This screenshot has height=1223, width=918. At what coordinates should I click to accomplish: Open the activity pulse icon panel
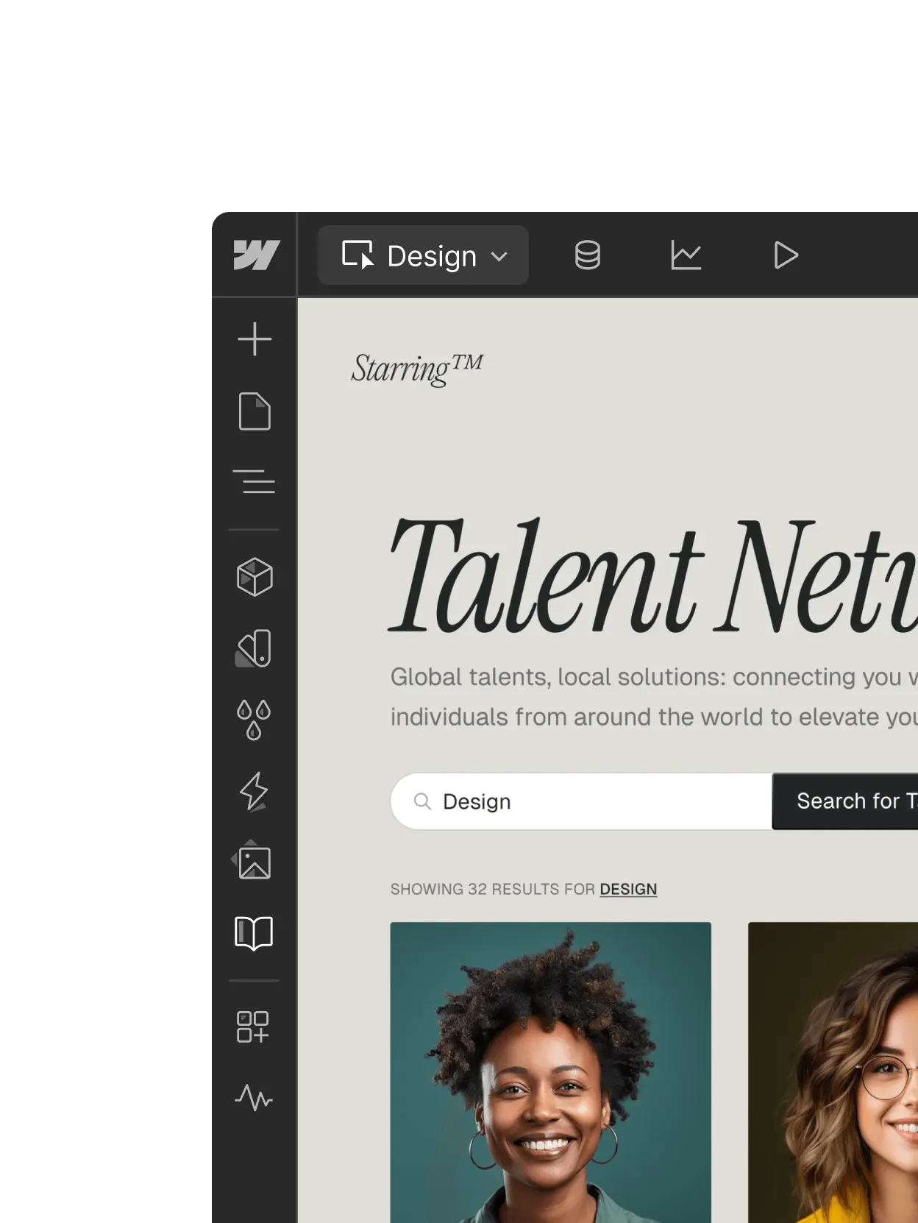[254, 1098]
